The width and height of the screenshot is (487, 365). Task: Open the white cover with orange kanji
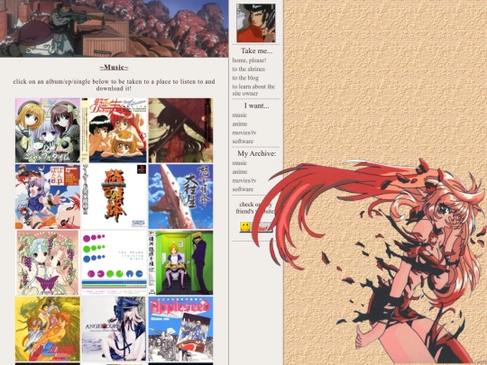point(114,196)
